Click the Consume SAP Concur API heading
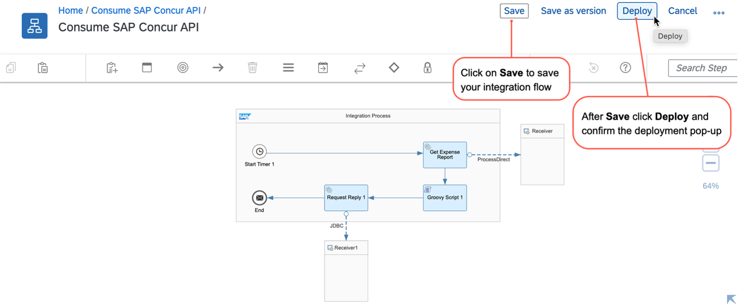The width and height of the screenshot is (740, 307). tap(128, 27)
